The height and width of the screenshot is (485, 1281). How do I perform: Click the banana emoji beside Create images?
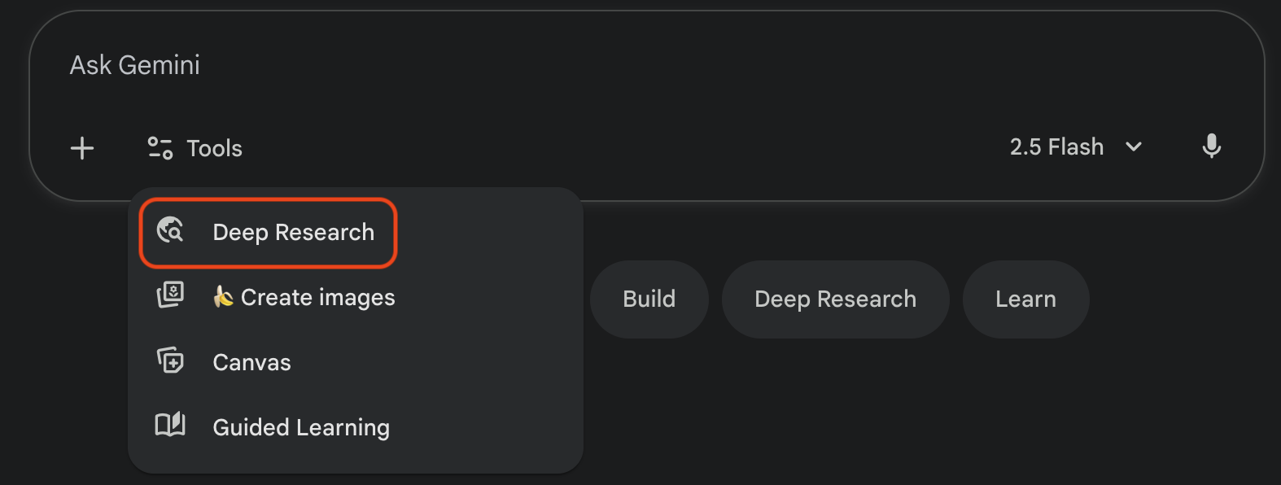pos(223,296)
